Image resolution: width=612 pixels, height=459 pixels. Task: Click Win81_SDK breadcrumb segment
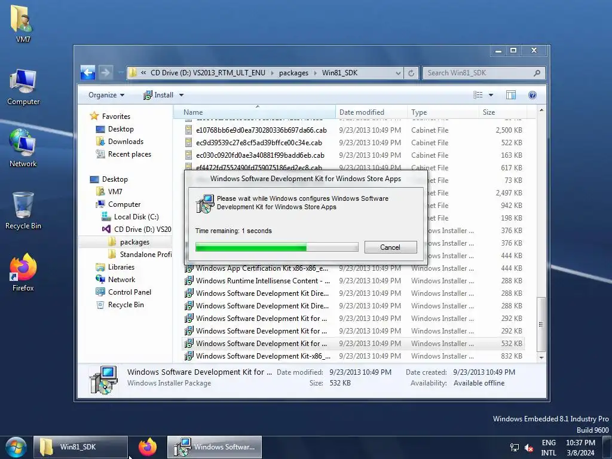(339, 73)
